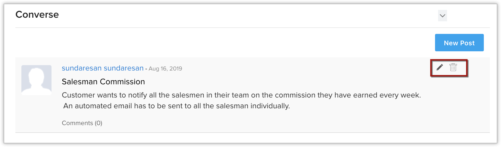Click the Aug 16, 2019 post date
Viewport: 501px width, 147px height.
pyautogui.click(x=165, y=69)
